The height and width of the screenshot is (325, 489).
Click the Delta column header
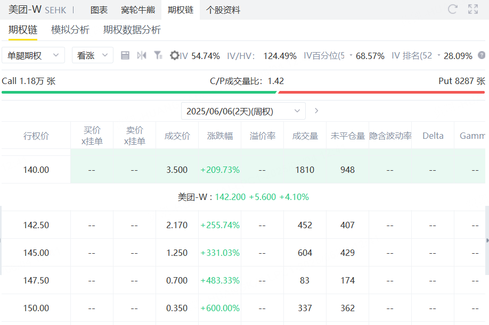pos(433,136)
